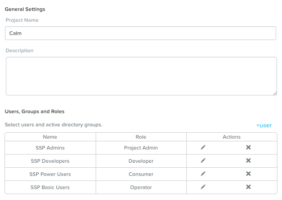Delete the SSP Power Users row
Viewport: 282px width, 200px height.
(x=248, y=174)
